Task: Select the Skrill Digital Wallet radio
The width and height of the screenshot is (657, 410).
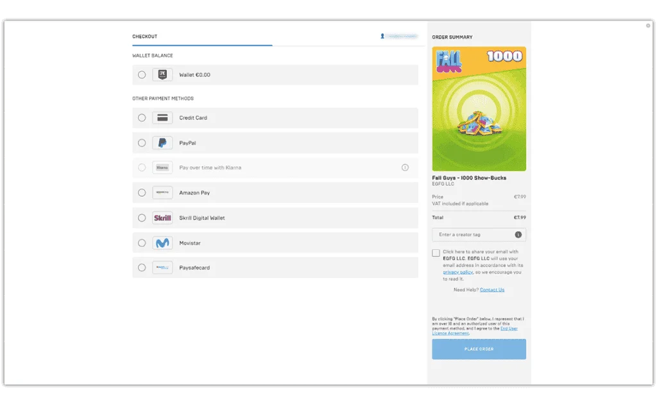Action: coord(142,218)
